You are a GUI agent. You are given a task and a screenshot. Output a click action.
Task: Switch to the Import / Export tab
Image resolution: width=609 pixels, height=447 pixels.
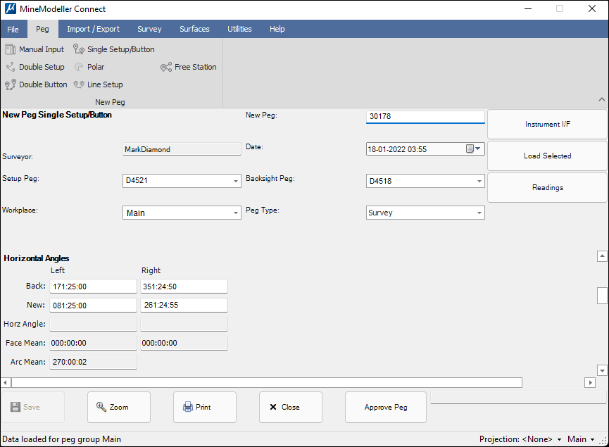[x=93, y=29]
